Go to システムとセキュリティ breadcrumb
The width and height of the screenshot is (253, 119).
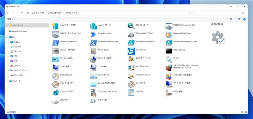pyautogui.click(x=55, y=13)
